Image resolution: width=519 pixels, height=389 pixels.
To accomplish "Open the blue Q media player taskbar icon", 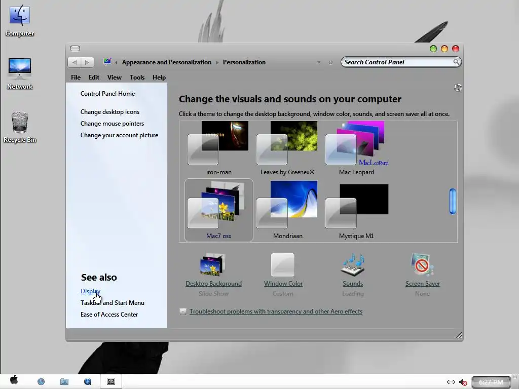I will tap(88, 381).
